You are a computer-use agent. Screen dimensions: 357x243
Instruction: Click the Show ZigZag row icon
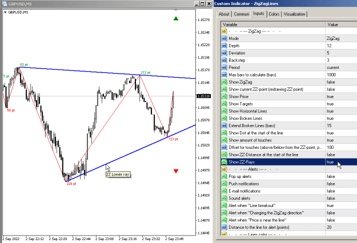[x=224, y=82]
